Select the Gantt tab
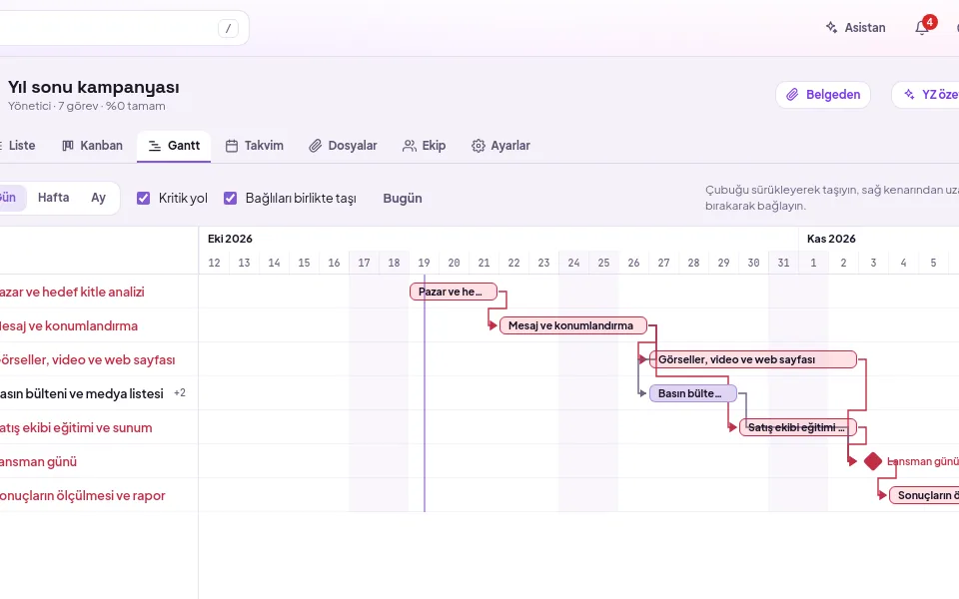959x599 pixels. coord(174,146)
